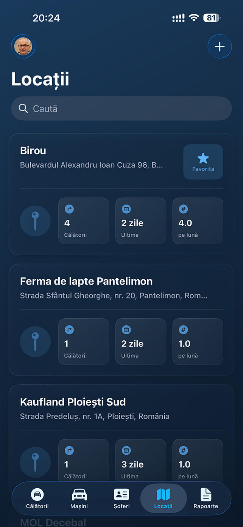Open Ferma de lapte Pantelimon location title

click(x=86, y=281)
